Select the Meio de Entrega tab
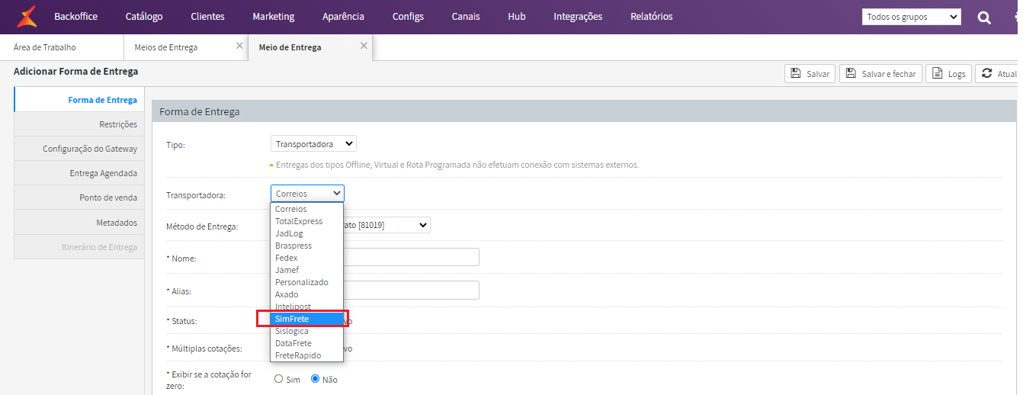 coord(290,47)
